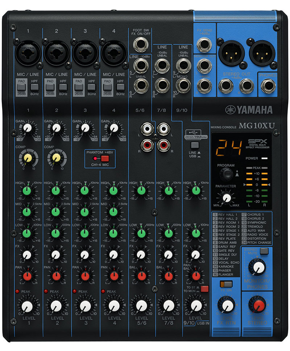Click channel 1 LEVEL knob
The image size is (290, 351).
tap(27, 307)
